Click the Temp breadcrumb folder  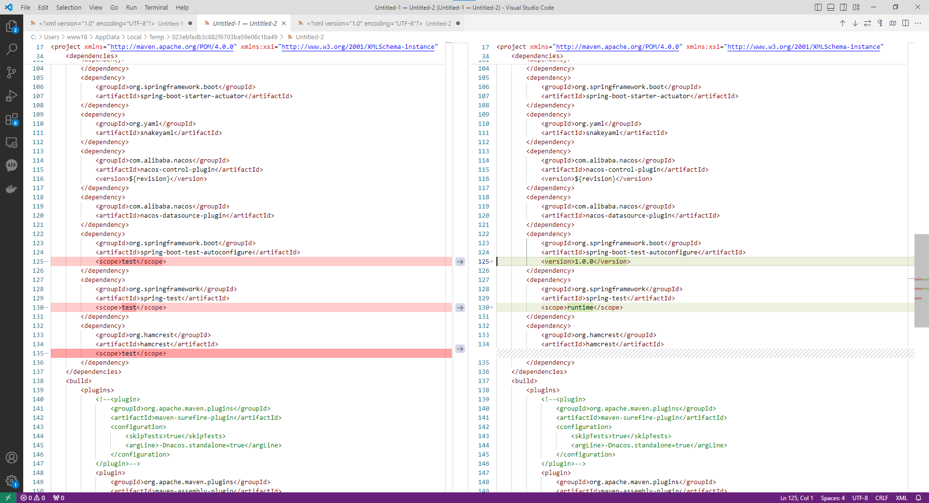(x=156, y=37)
